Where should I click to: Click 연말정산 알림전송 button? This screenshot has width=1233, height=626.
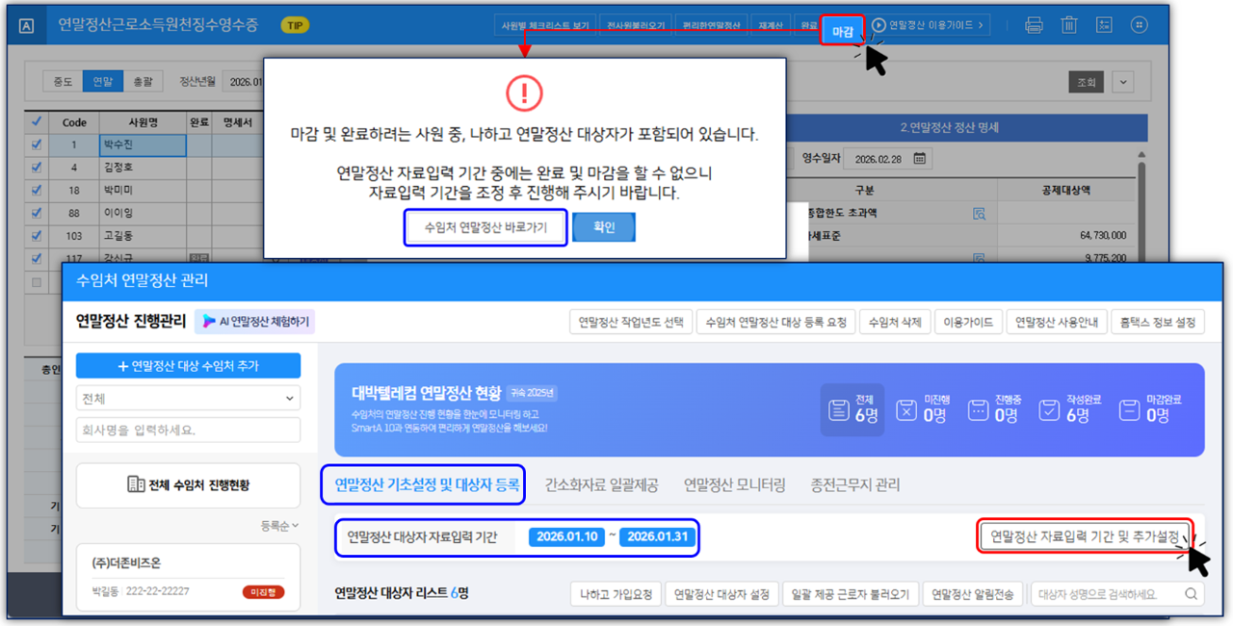pyautogui.click(x=971, y=594)
